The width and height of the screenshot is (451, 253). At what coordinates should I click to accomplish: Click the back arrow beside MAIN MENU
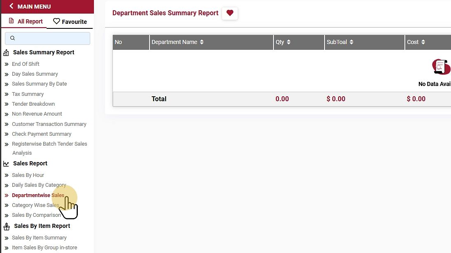pos(11,6)
